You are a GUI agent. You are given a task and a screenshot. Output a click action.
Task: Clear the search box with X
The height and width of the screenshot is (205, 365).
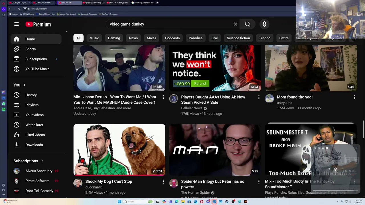pyautogui.click(x=236, y=24)
